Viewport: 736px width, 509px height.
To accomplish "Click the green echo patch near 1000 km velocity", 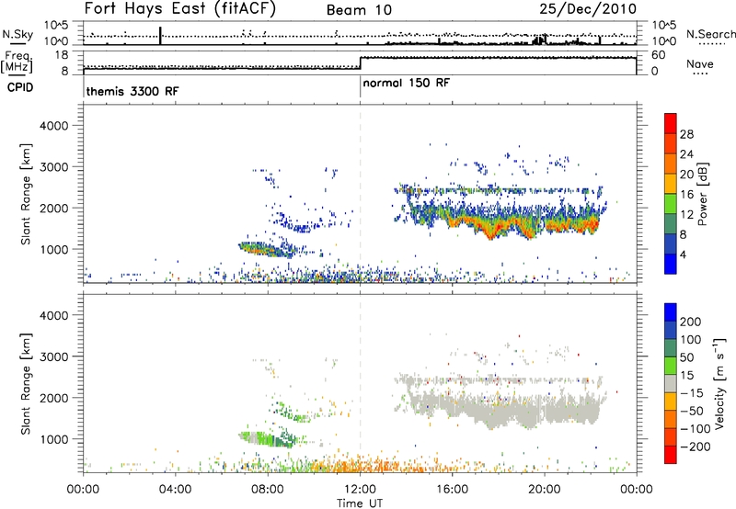I will coord(270,440).
